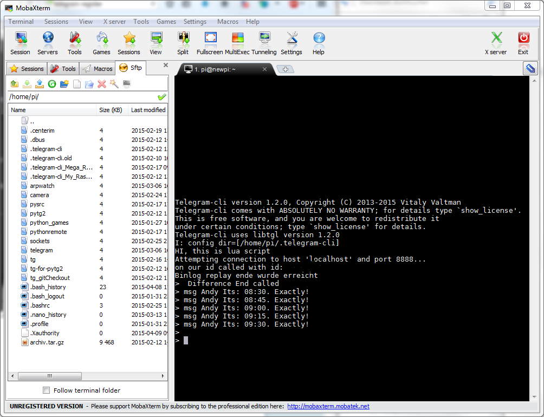Sort files by Size (KB) column header
The image size is (544, 417).
pos(112,110)
